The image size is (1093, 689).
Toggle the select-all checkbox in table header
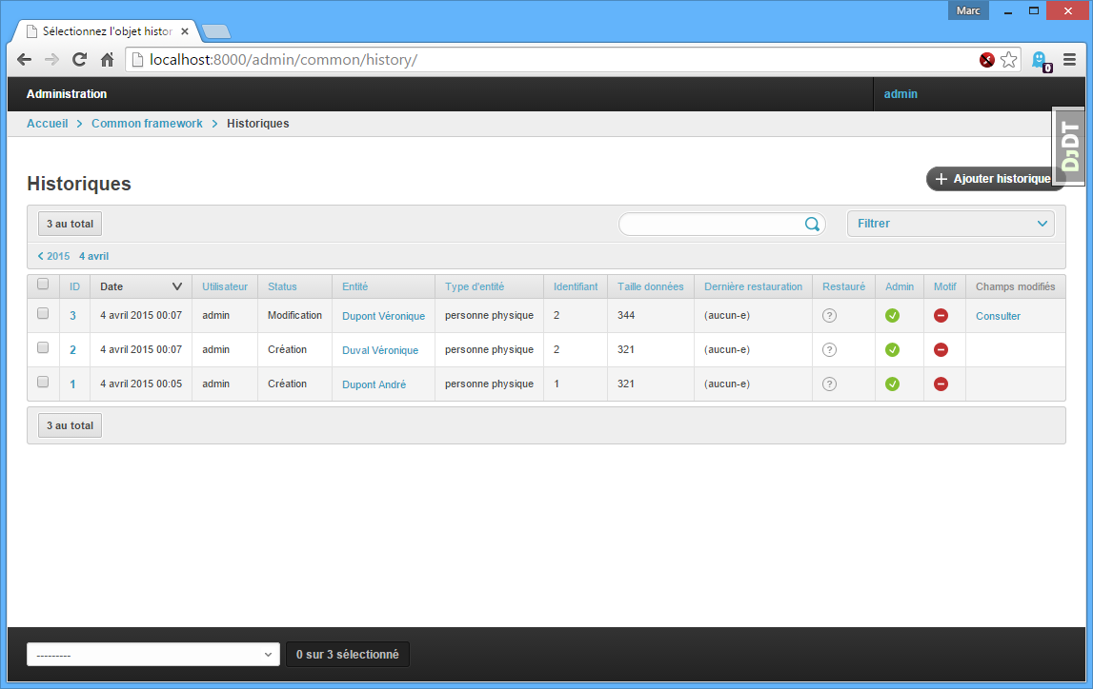(43, 284)
